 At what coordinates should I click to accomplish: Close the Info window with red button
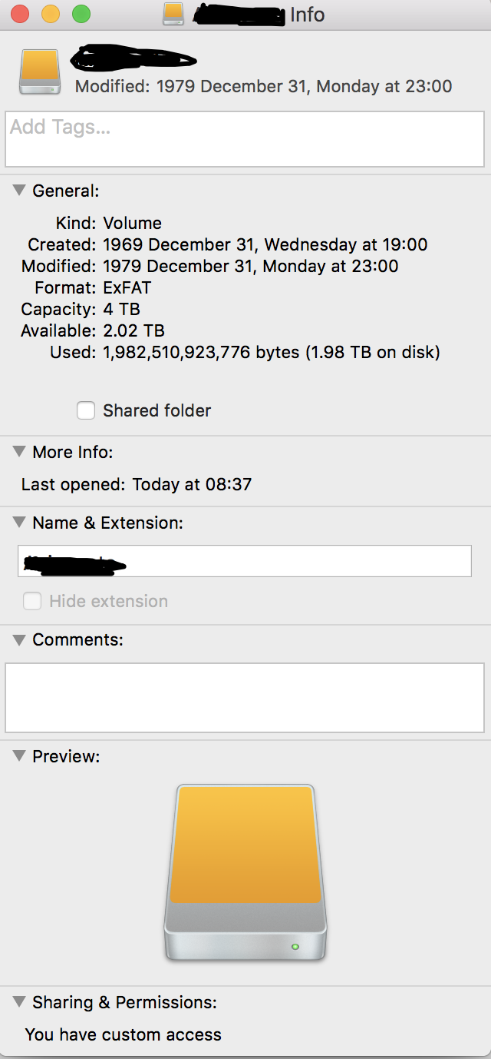[x=20, y=14]
